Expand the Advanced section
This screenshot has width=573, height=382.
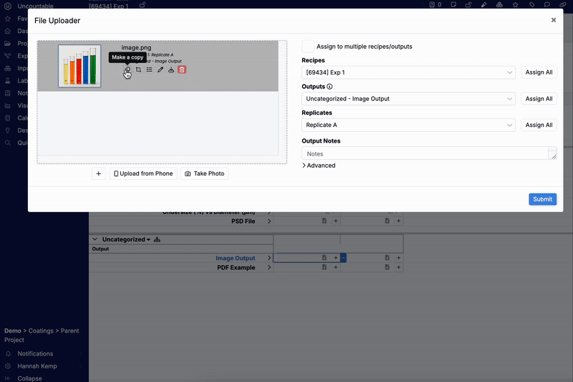[x=319, y=166]
